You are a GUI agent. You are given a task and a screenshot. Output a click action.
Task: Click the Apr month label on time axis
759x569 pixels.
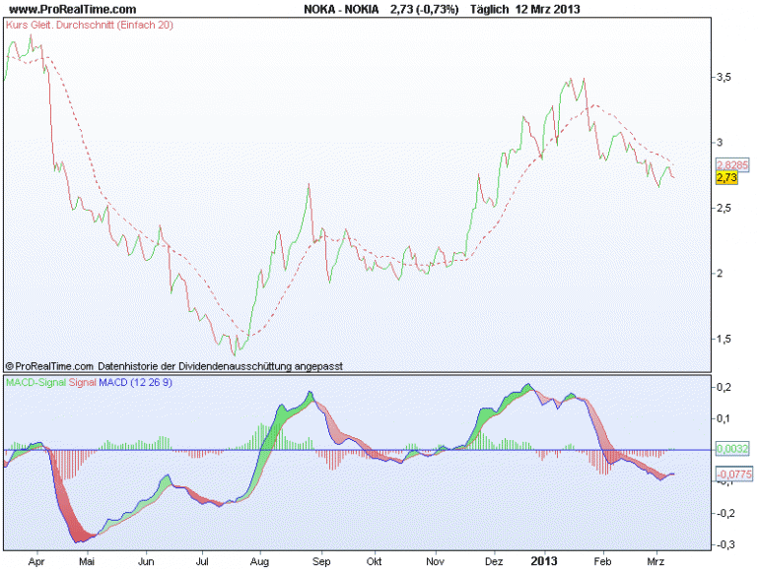[x=36, y=562]
